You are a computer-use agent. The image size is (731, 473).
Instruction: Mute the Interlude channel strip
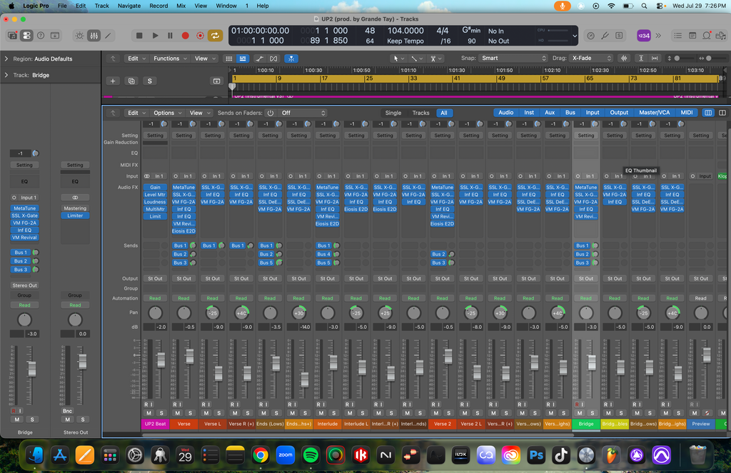coord(321,413)
